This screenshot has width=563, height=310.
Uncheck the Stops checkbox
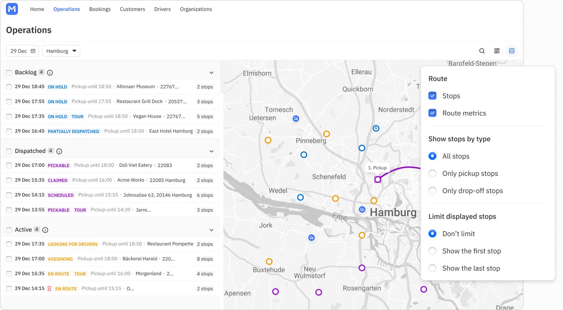point(432,96)
